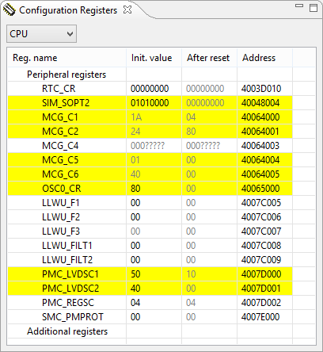Click address 4007C008
This screenshot has width=323, height=352.
point(261,246)
